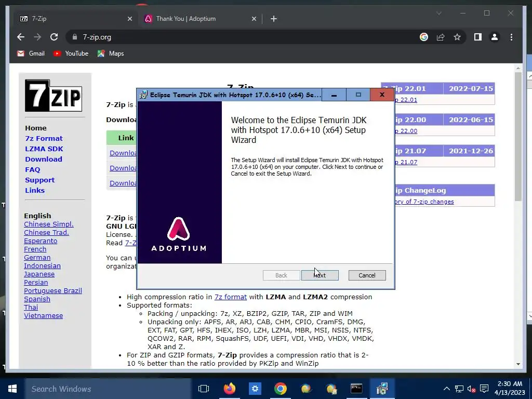Click the Google icon in the address bar

click(x=424, y=37)
